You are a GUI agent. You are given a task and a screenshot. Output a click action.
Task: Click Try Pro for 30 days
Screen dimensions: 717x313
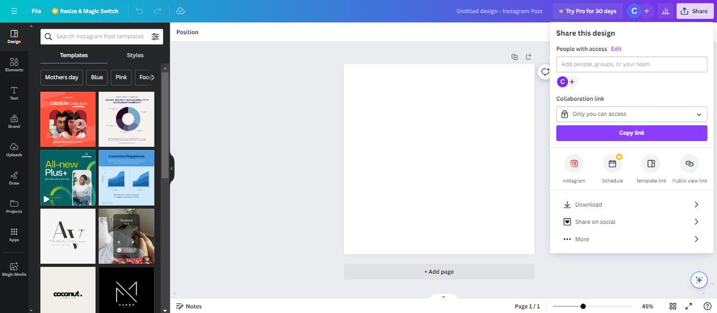(x=586, y=11)
